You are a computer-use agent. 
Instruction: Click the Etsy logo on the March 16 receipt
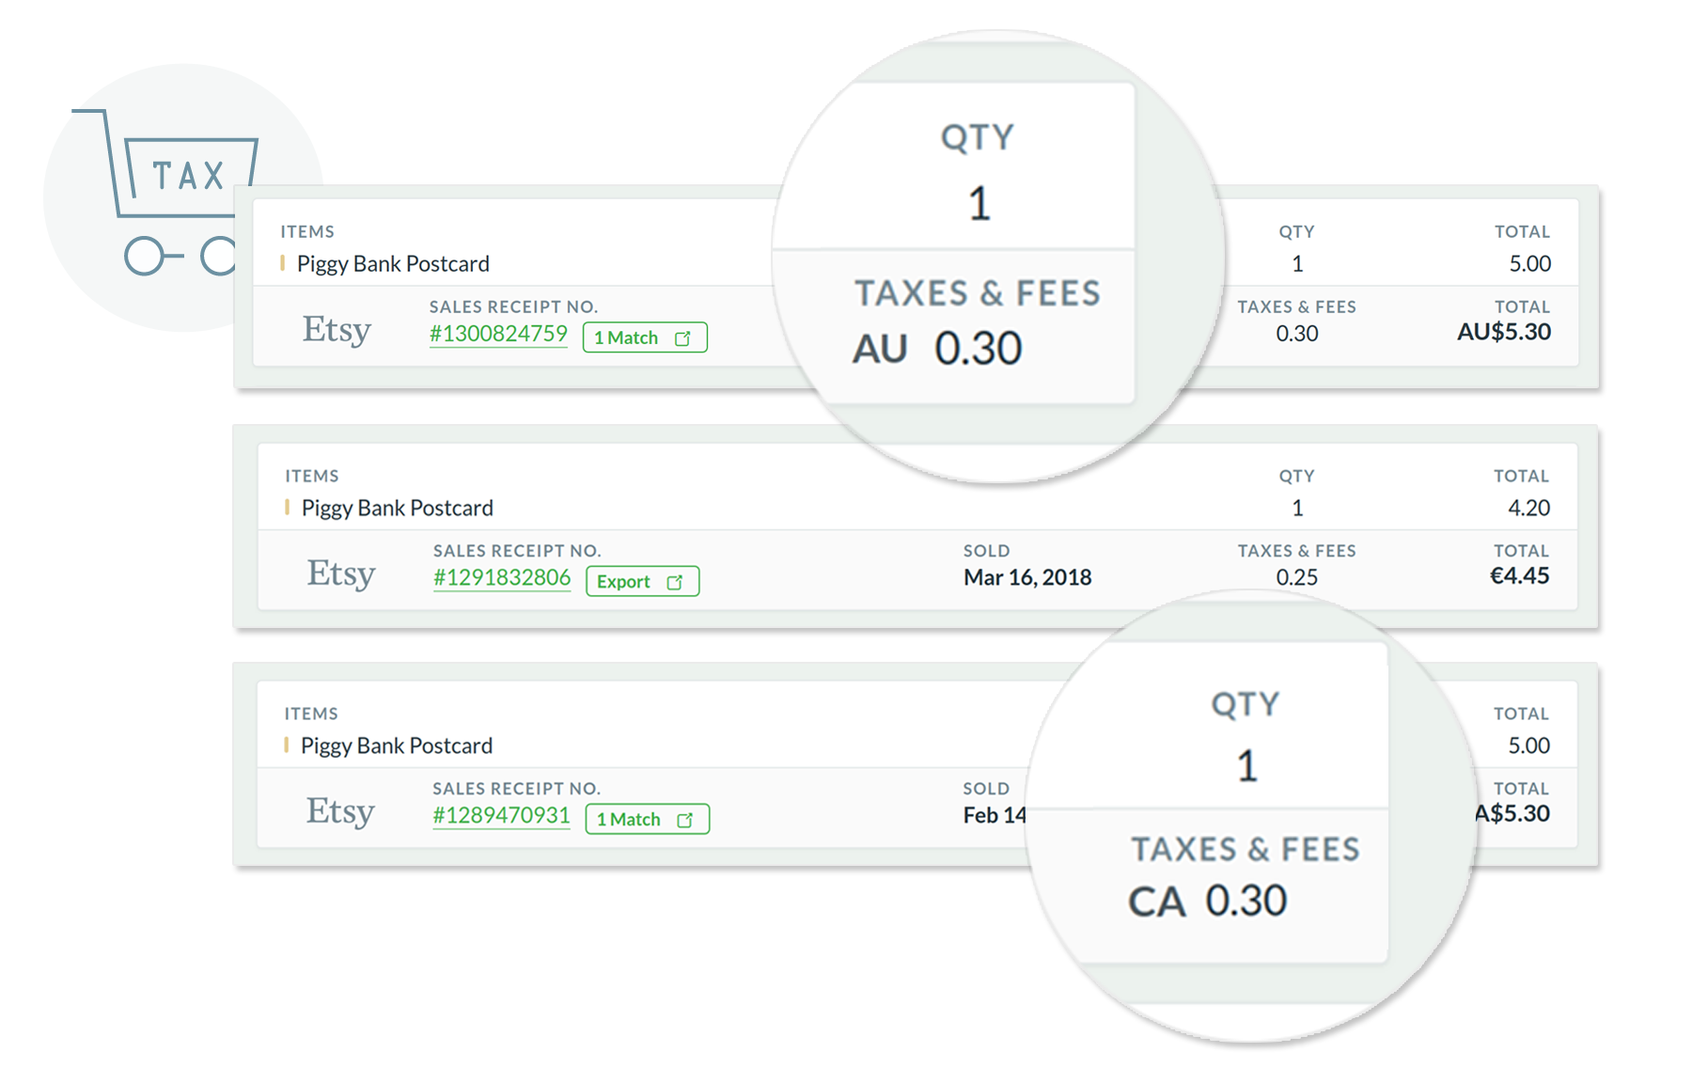[x=341, y=573]
